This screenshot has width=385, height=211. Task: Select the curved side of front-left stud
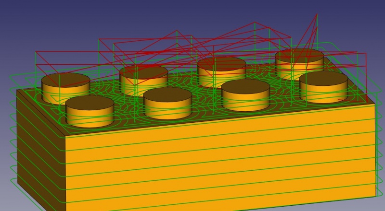(90, 117)
